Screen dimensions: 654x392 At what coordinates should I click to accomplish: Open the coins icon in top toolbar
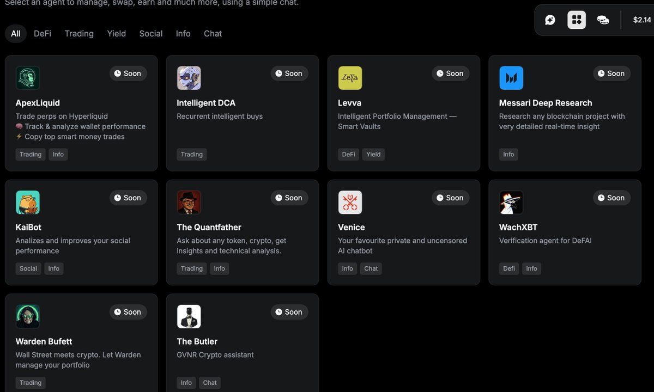pos(603,20)
